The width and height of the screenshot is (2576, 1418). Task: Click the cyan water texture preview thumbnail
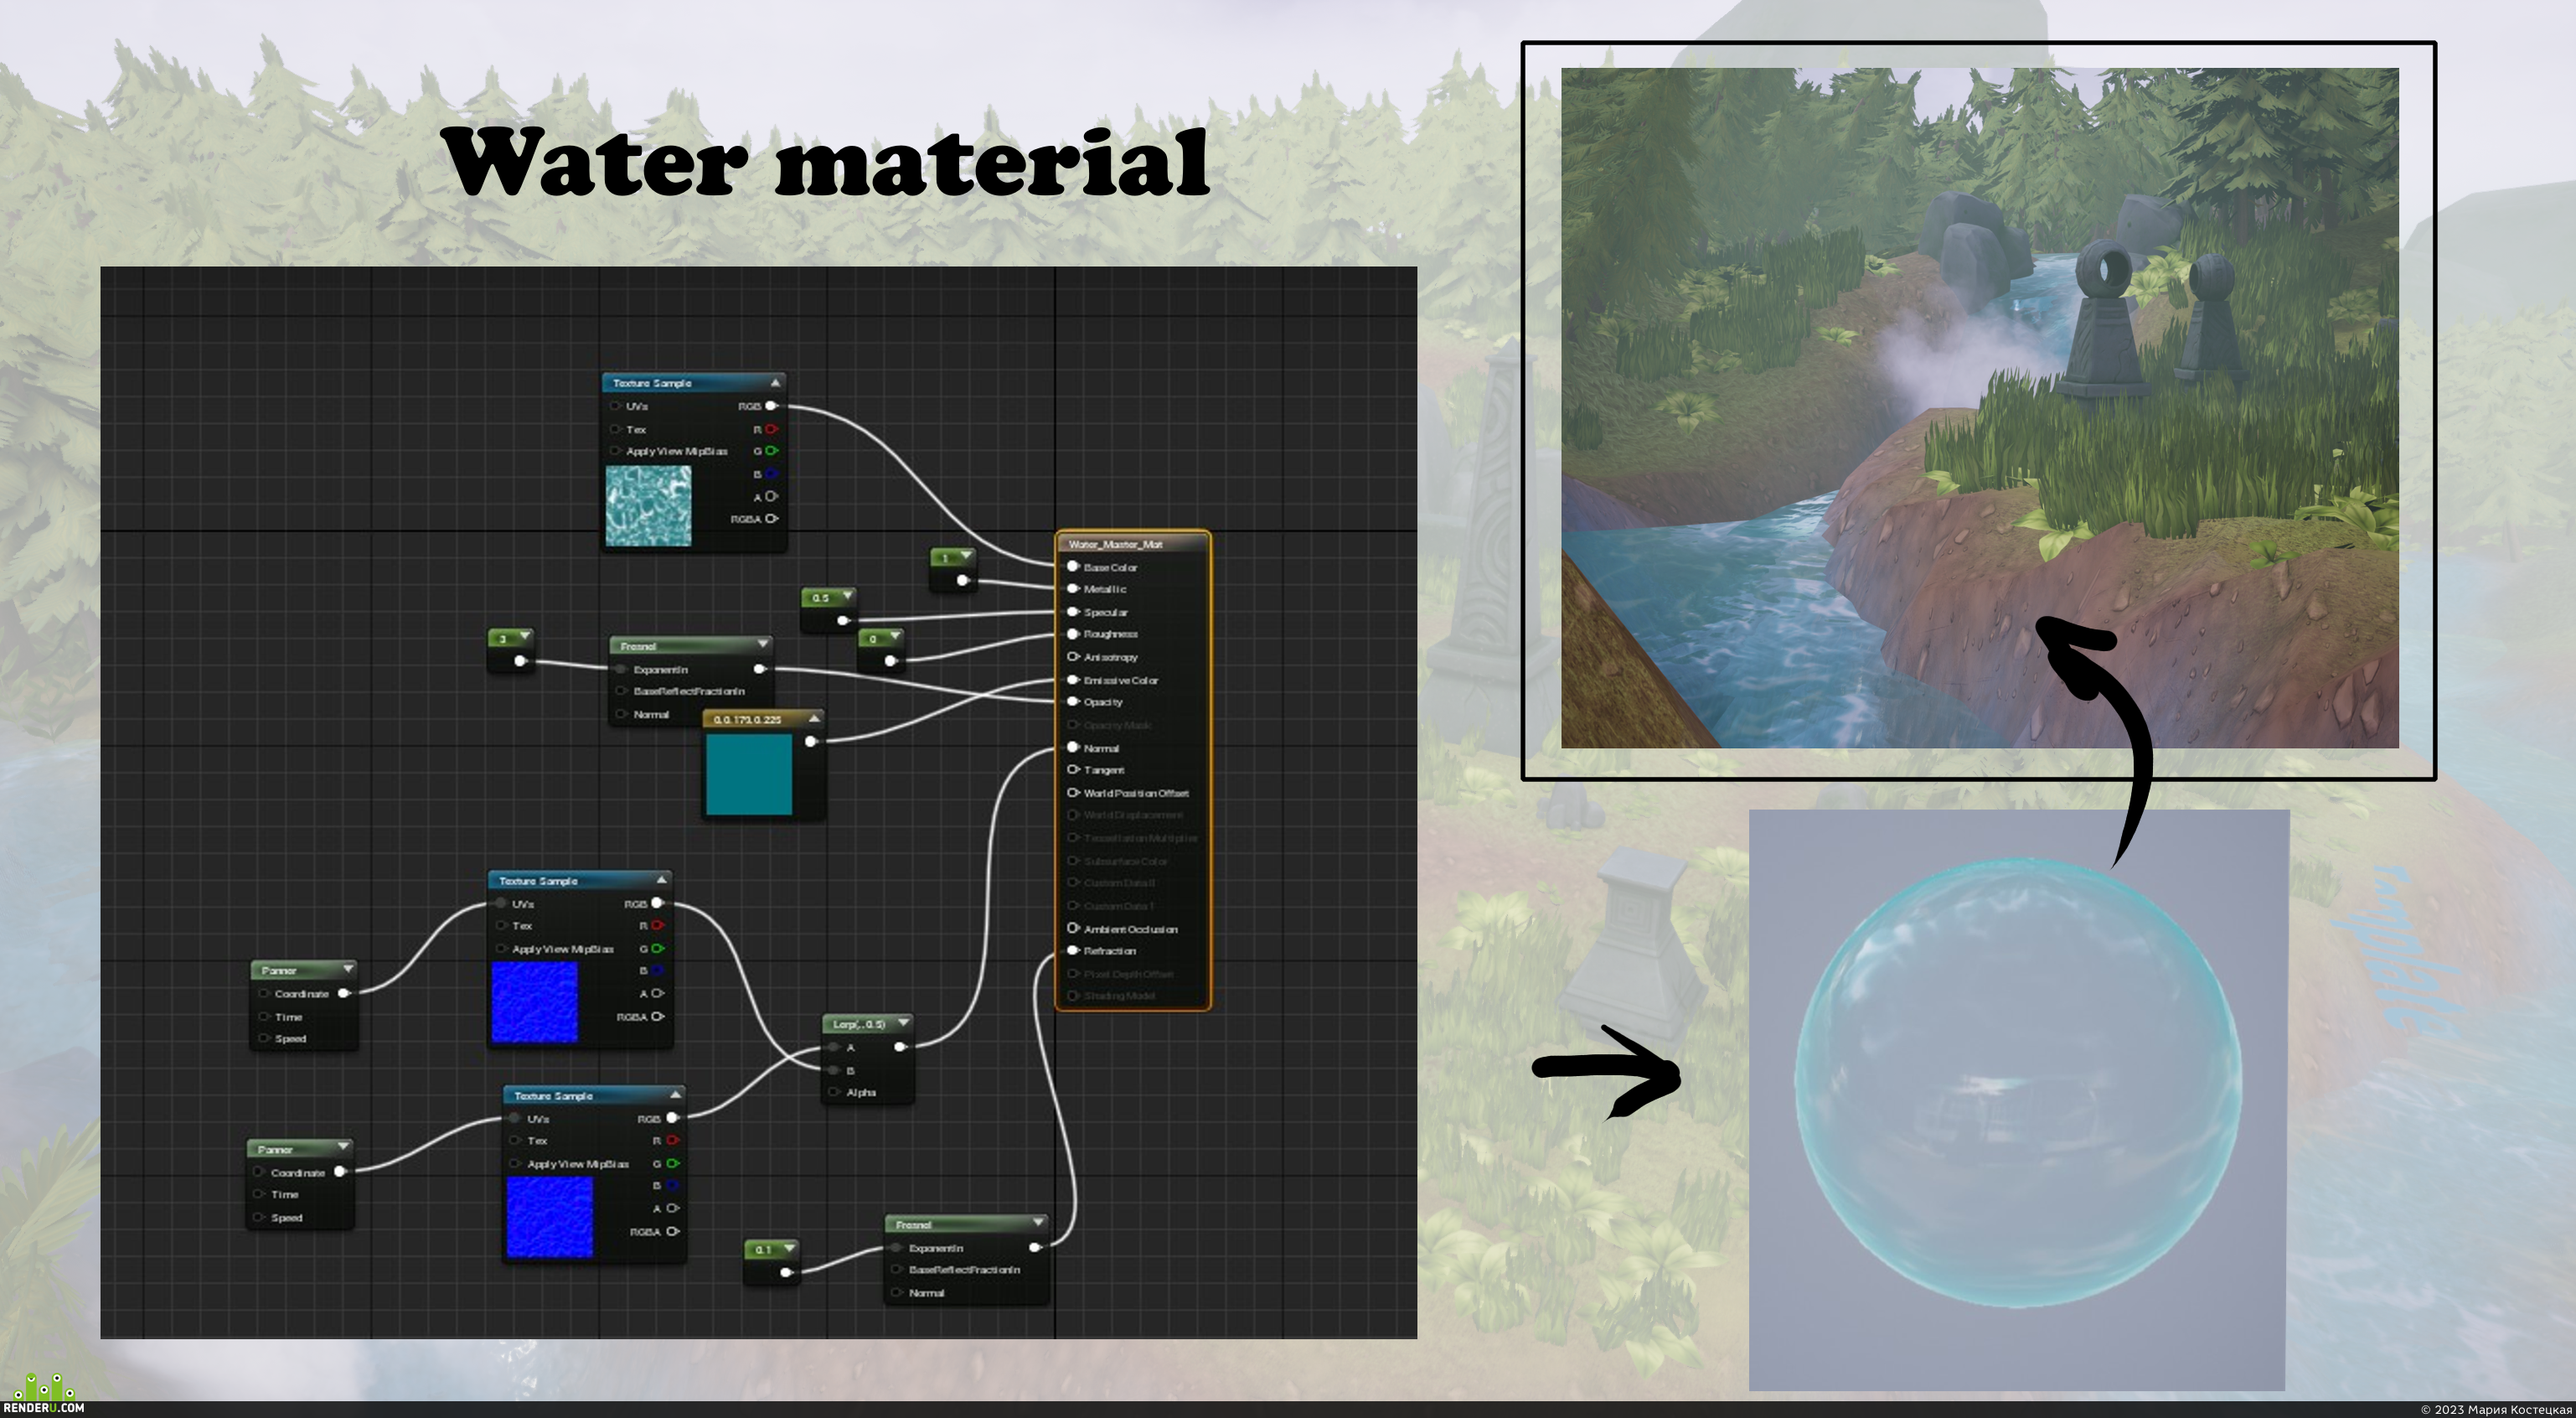(x=648, y=505)
